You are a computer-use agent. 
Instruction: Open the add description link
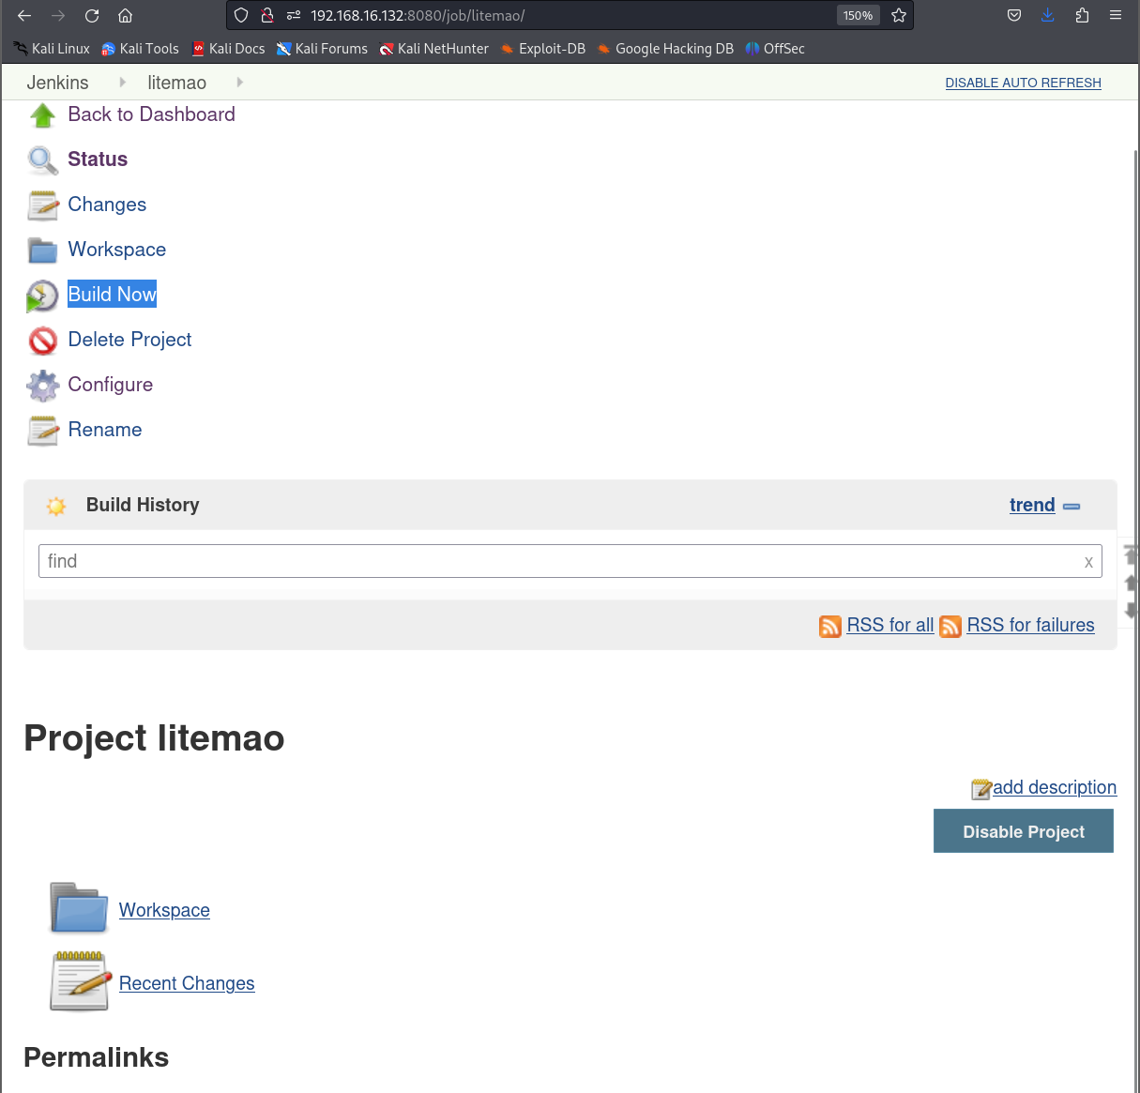tap(1055, 787)
